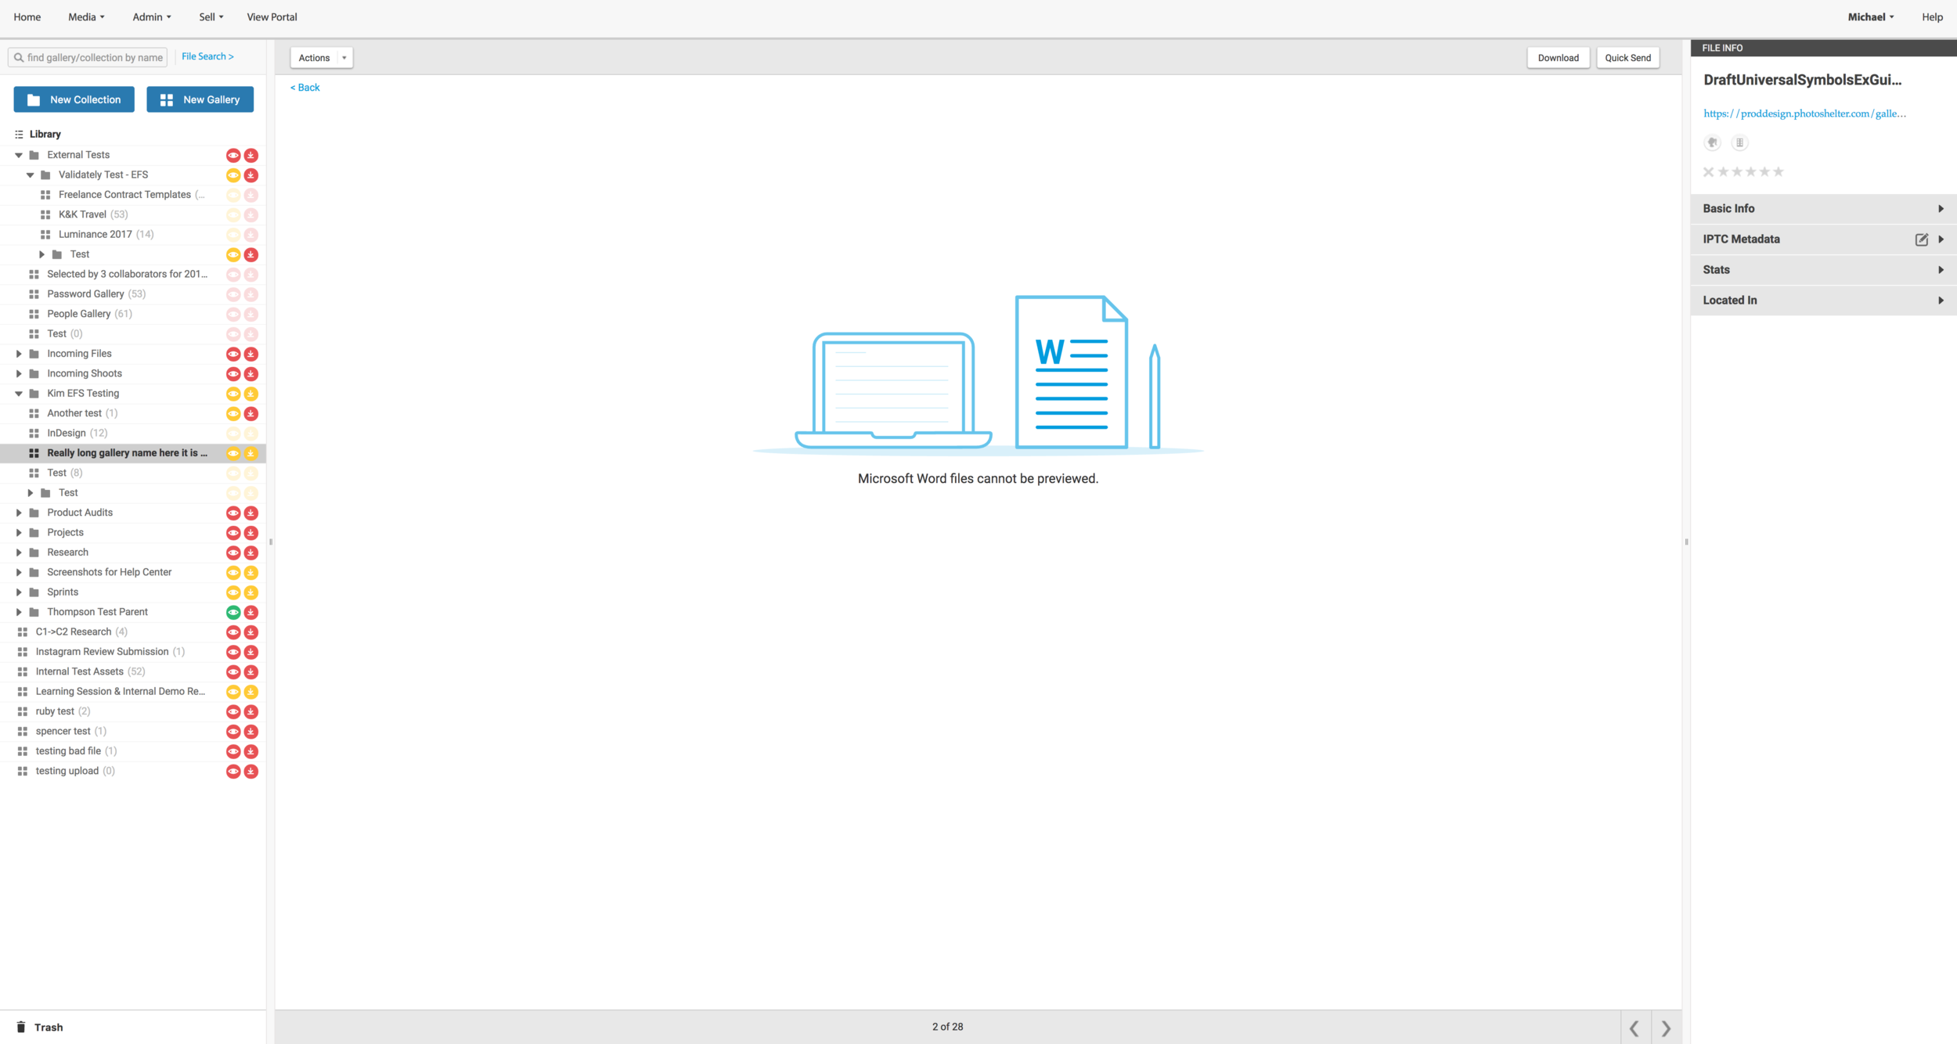Viewport: 1957px width, 1044px height.
Task: Open the File Search link
Action: 207,57
